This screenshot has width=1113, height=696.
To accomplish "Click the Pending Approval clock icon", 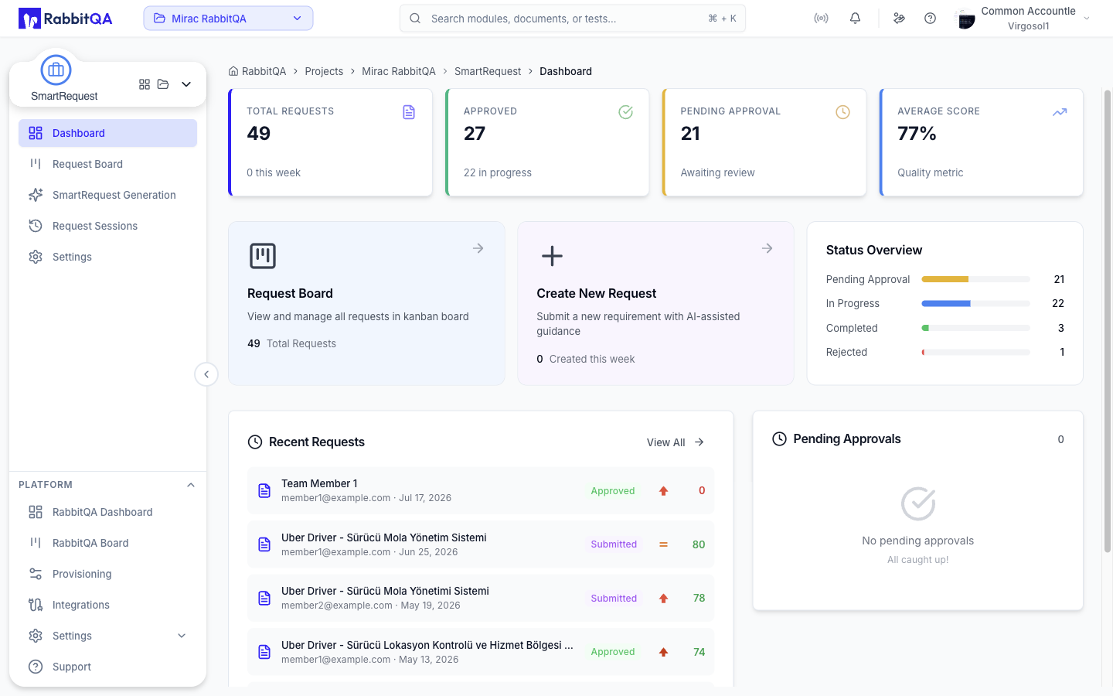I will 842,112.
